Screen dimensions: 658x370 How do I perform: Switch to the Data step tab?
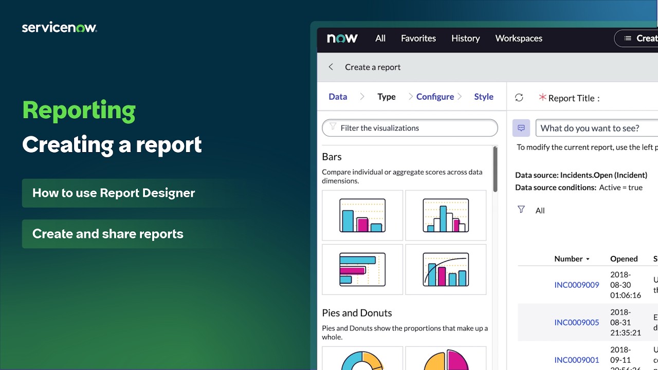338,97
